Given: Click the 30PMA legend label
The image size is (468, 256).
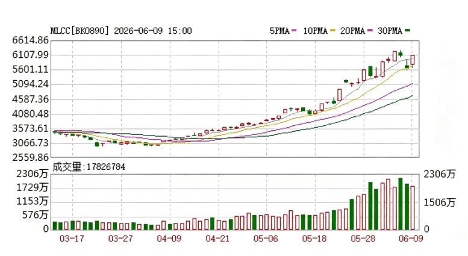Looking at the screenshot, I should pyautogui.click(x=390, y=31).
